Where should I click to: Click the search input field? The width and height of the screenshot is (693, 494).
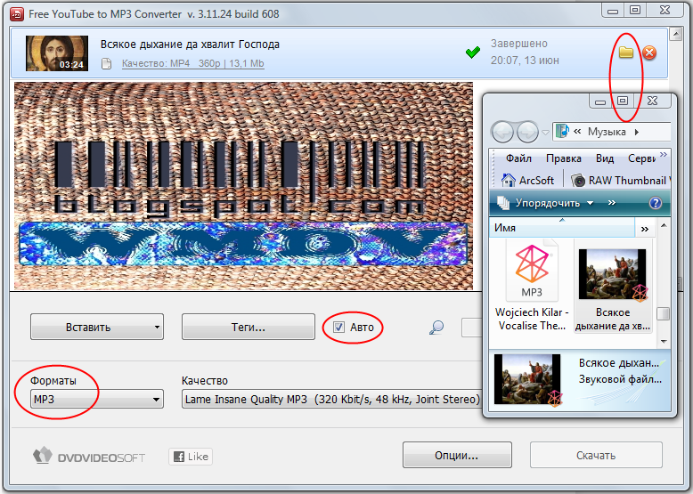coord(471,328)
